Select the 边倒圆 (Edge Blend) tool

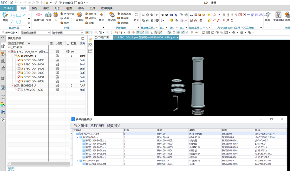point(79,15)
